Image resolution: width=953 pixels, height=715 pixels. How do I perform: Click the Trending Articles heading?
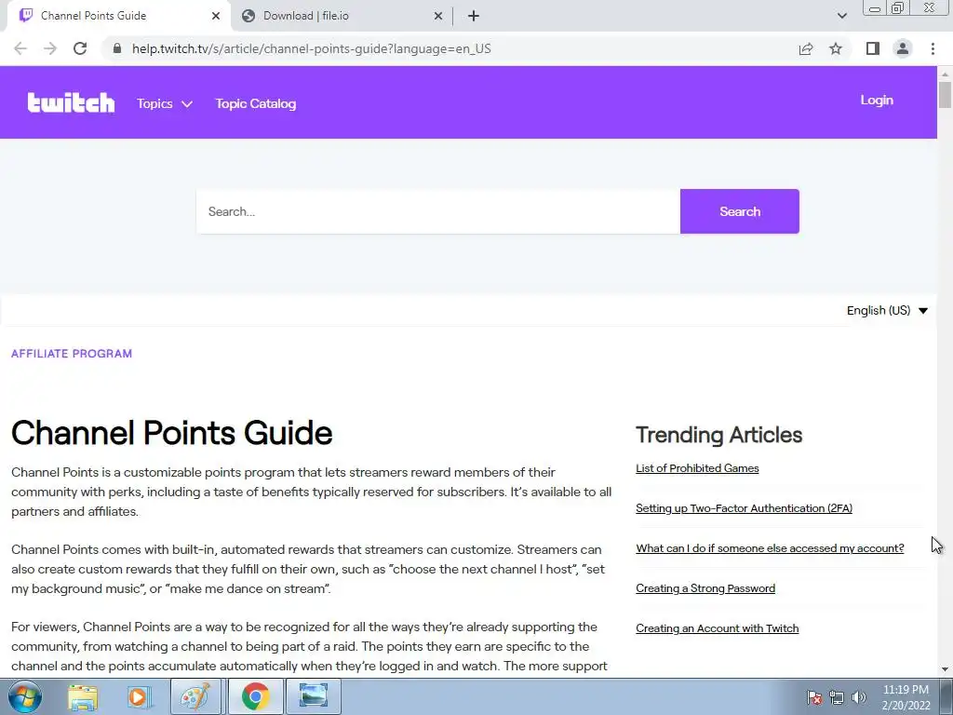click(719, 436)
